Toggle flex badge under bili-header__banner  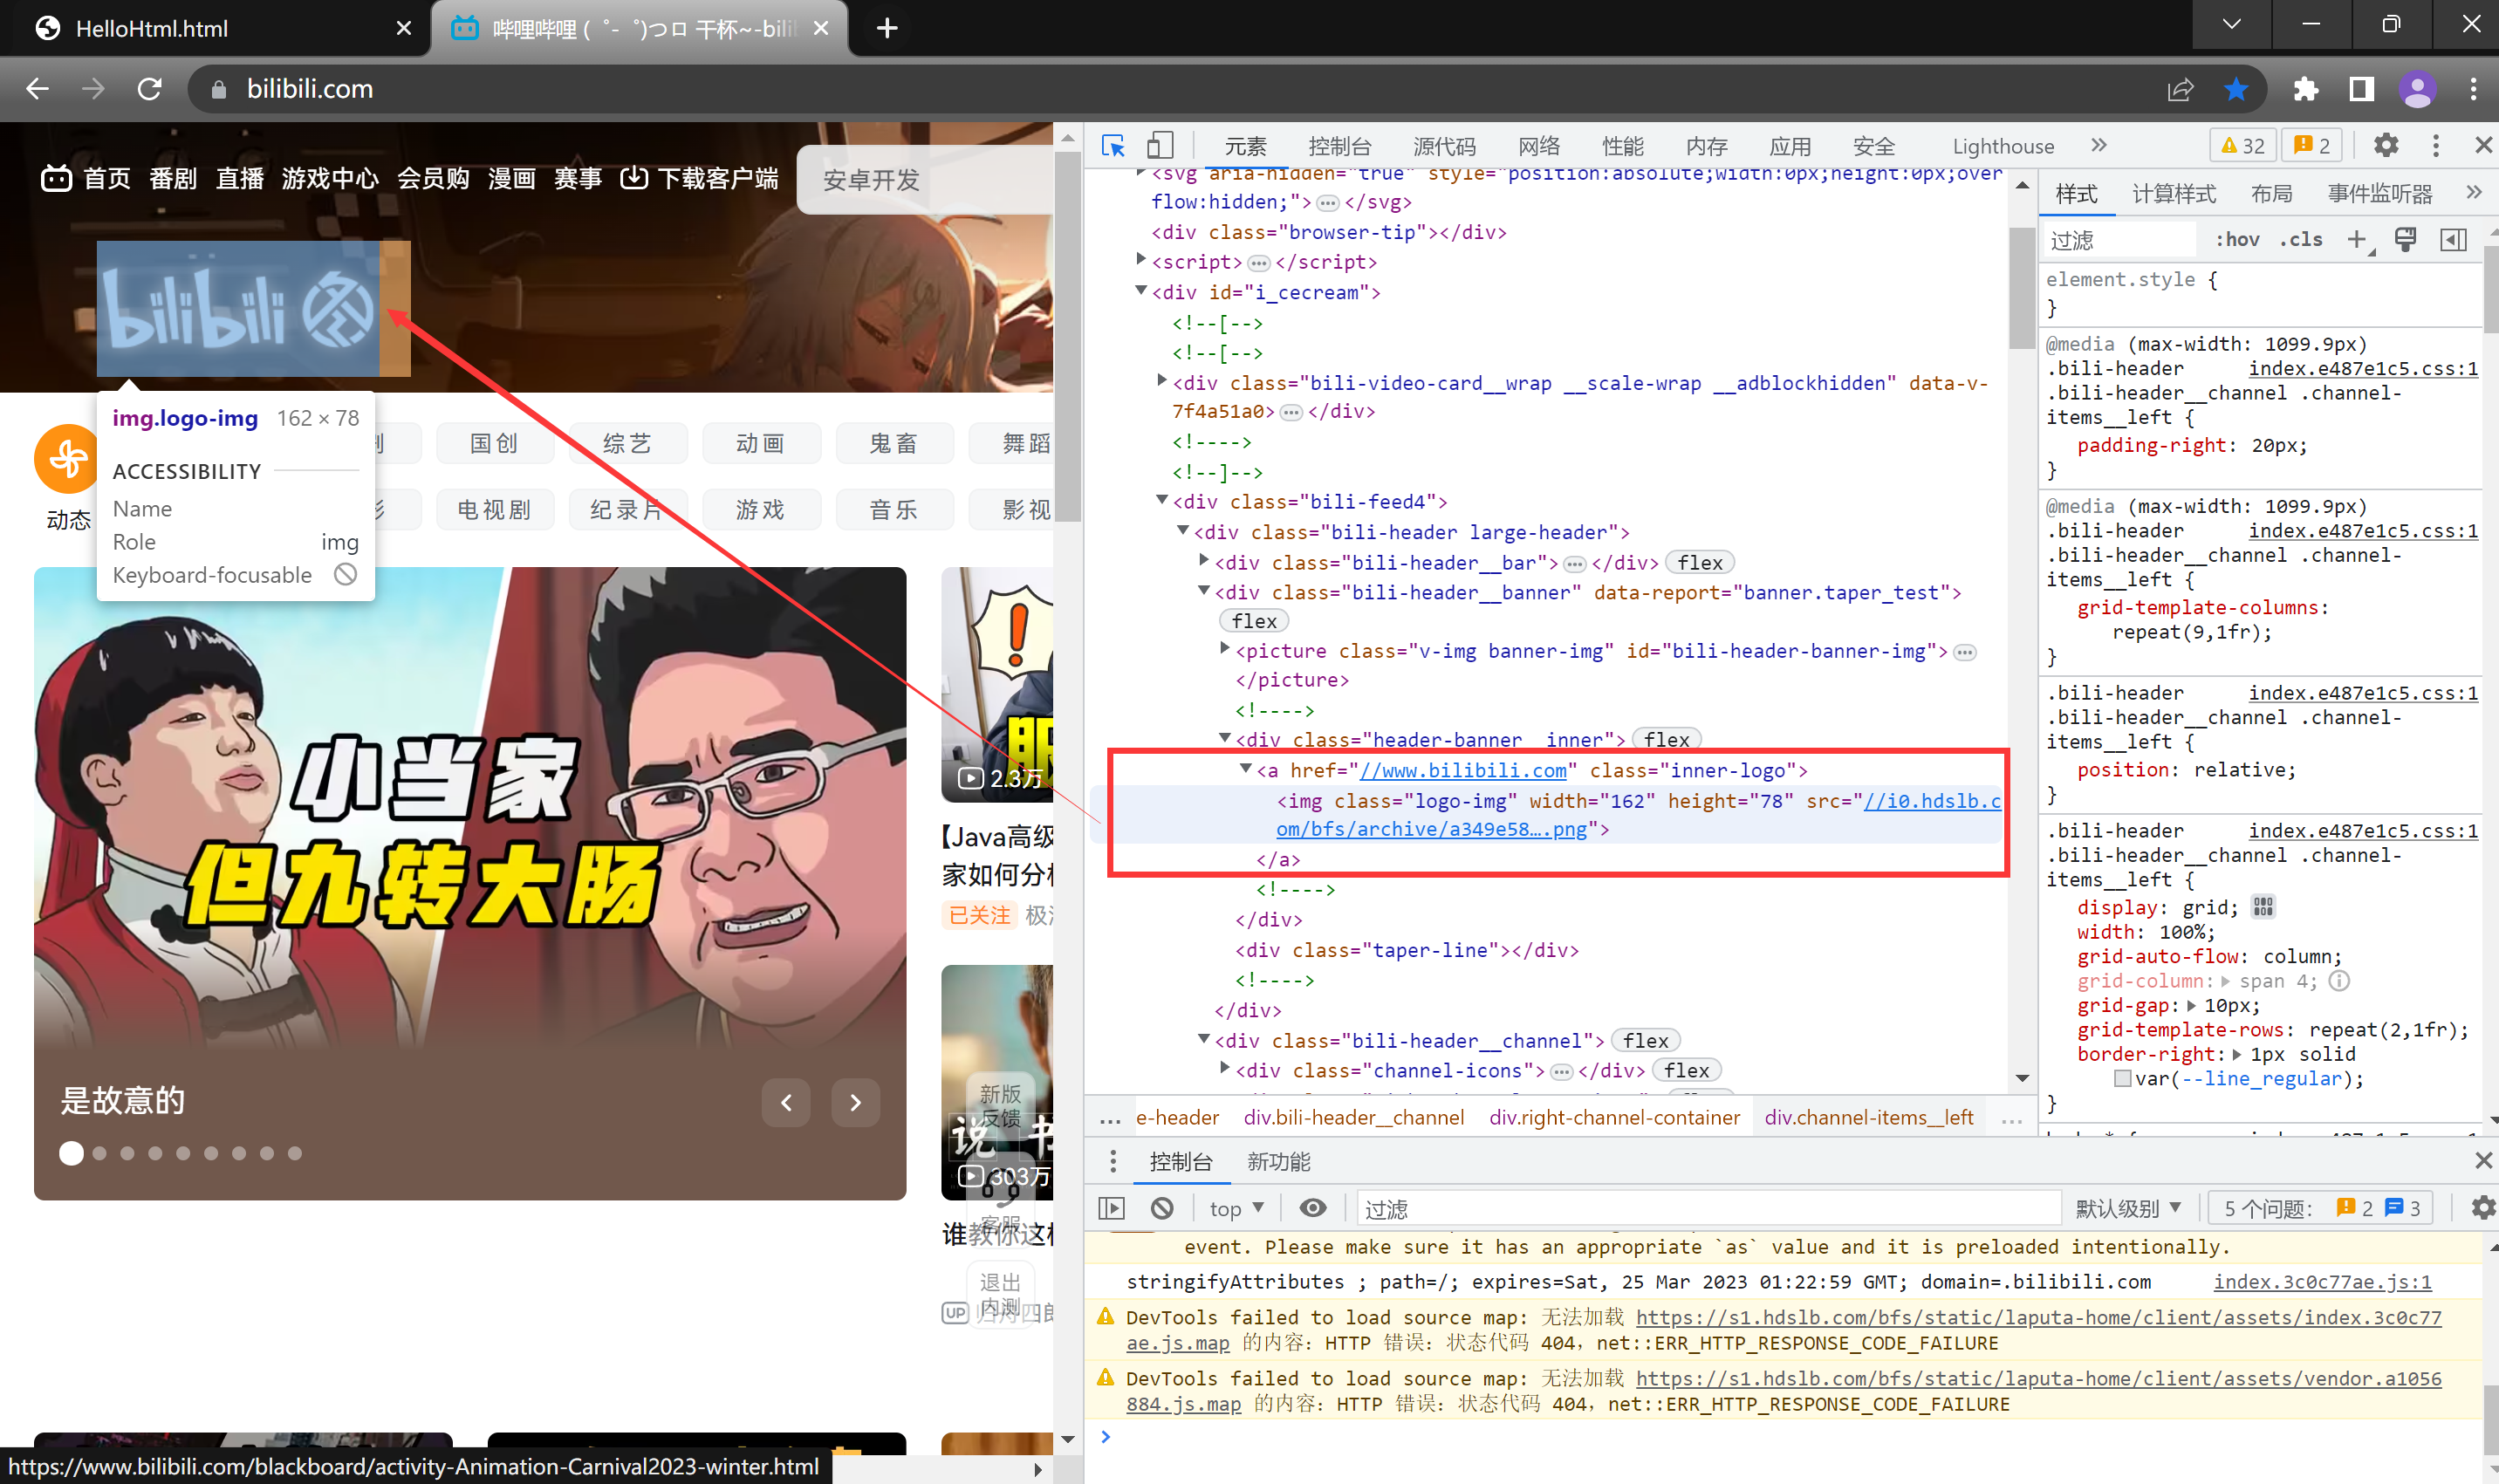1254,621
